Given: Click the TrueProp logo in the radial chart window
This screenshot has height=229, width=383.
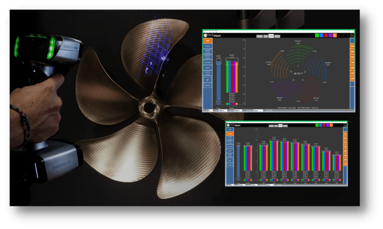Looking at the screenshot, I should (x=212, y=34).
